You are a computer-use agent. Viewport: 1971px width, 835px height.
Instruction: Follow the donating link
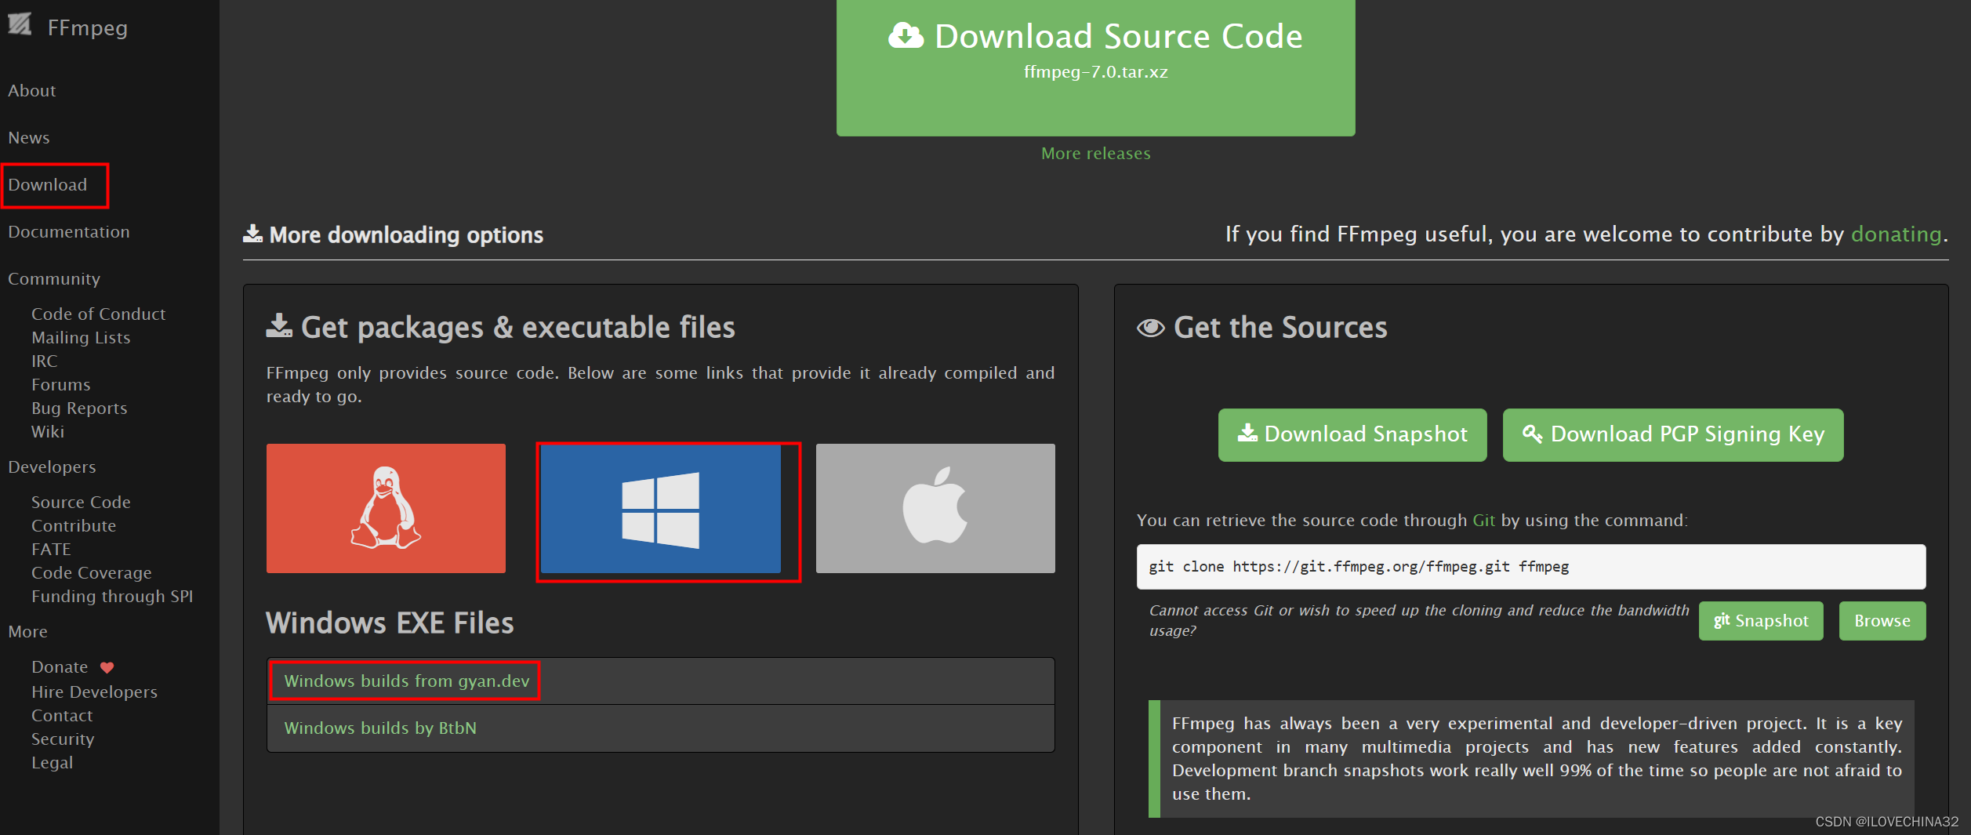pyautogui.click(x=1896, y=234)
